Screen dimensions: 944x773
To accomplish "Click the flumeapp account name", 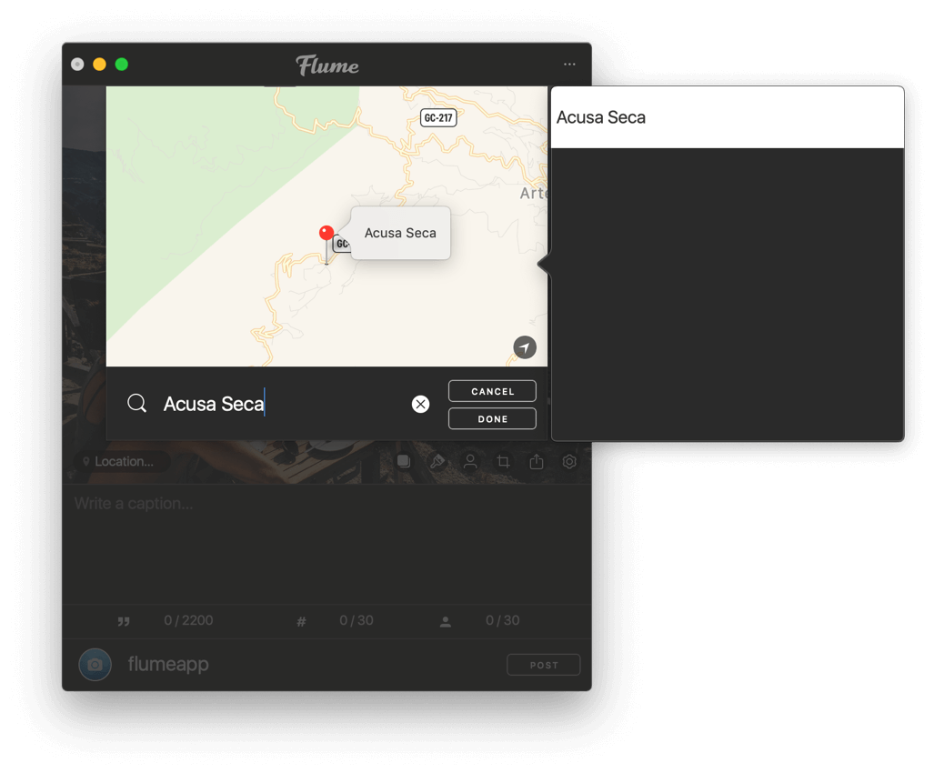I will (x=168, y=665).
